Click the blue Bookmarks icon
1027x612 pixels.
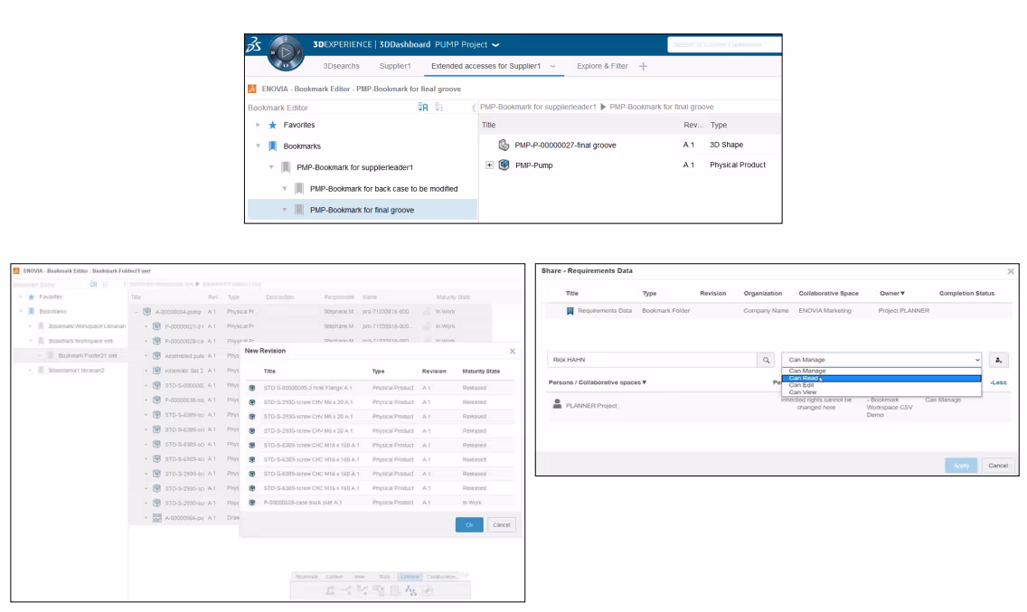[272, 146]
